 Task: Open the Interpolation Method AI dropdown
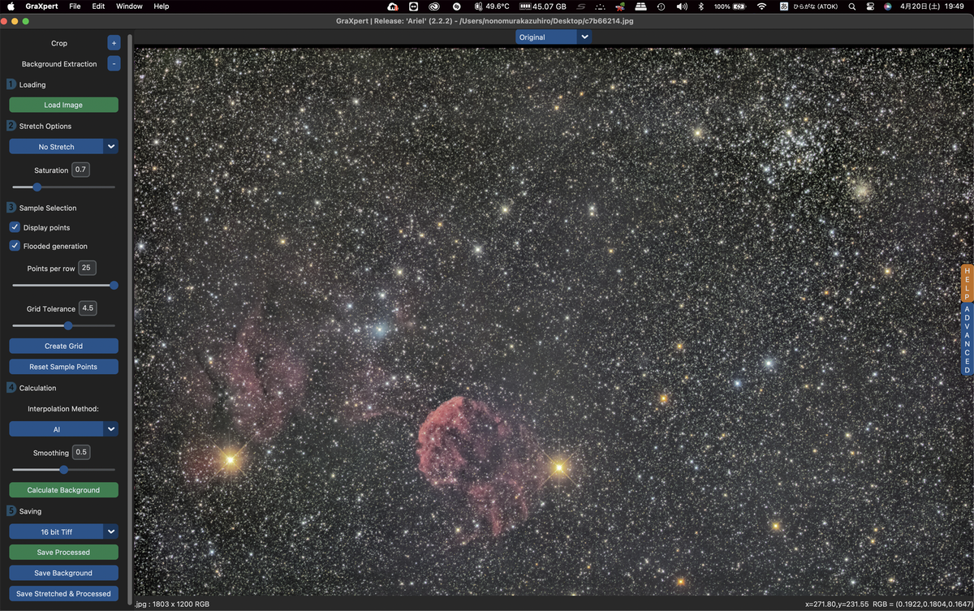(x=63, y=429)
